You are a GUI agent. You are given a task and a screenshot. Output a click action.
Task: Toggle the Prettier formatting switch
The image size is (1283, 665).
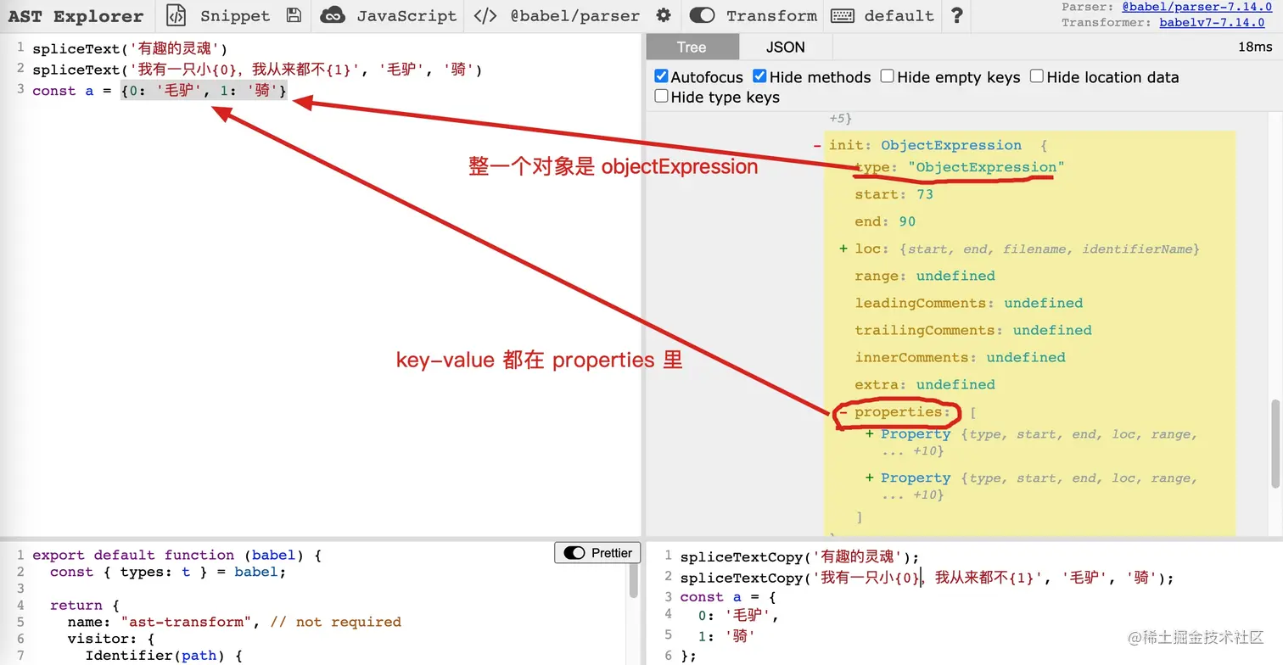574,553
